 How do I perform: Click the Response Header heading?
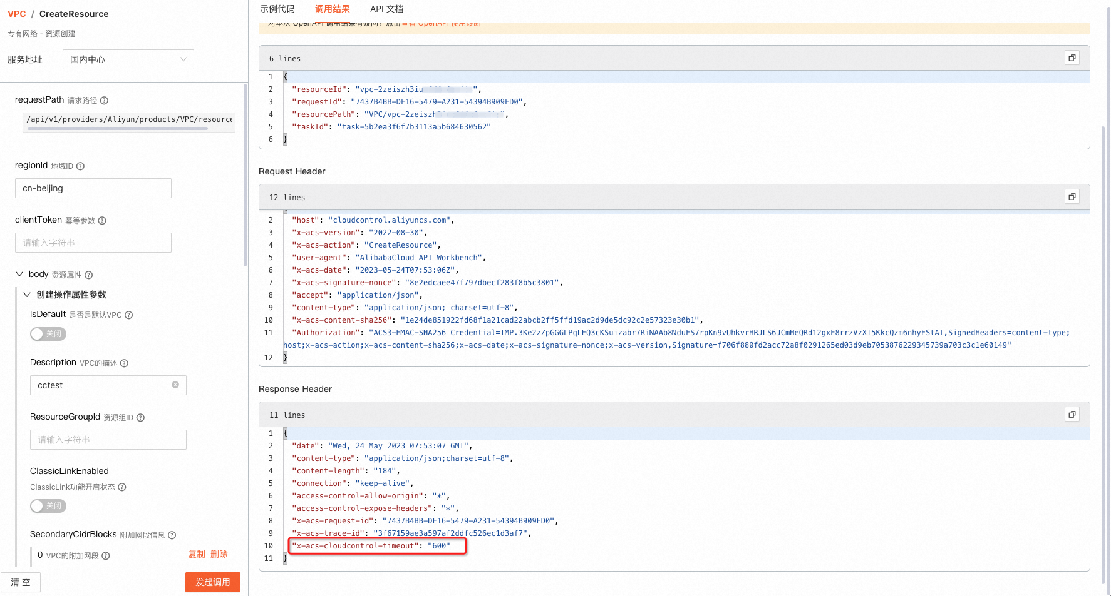[x=295, y=389]
